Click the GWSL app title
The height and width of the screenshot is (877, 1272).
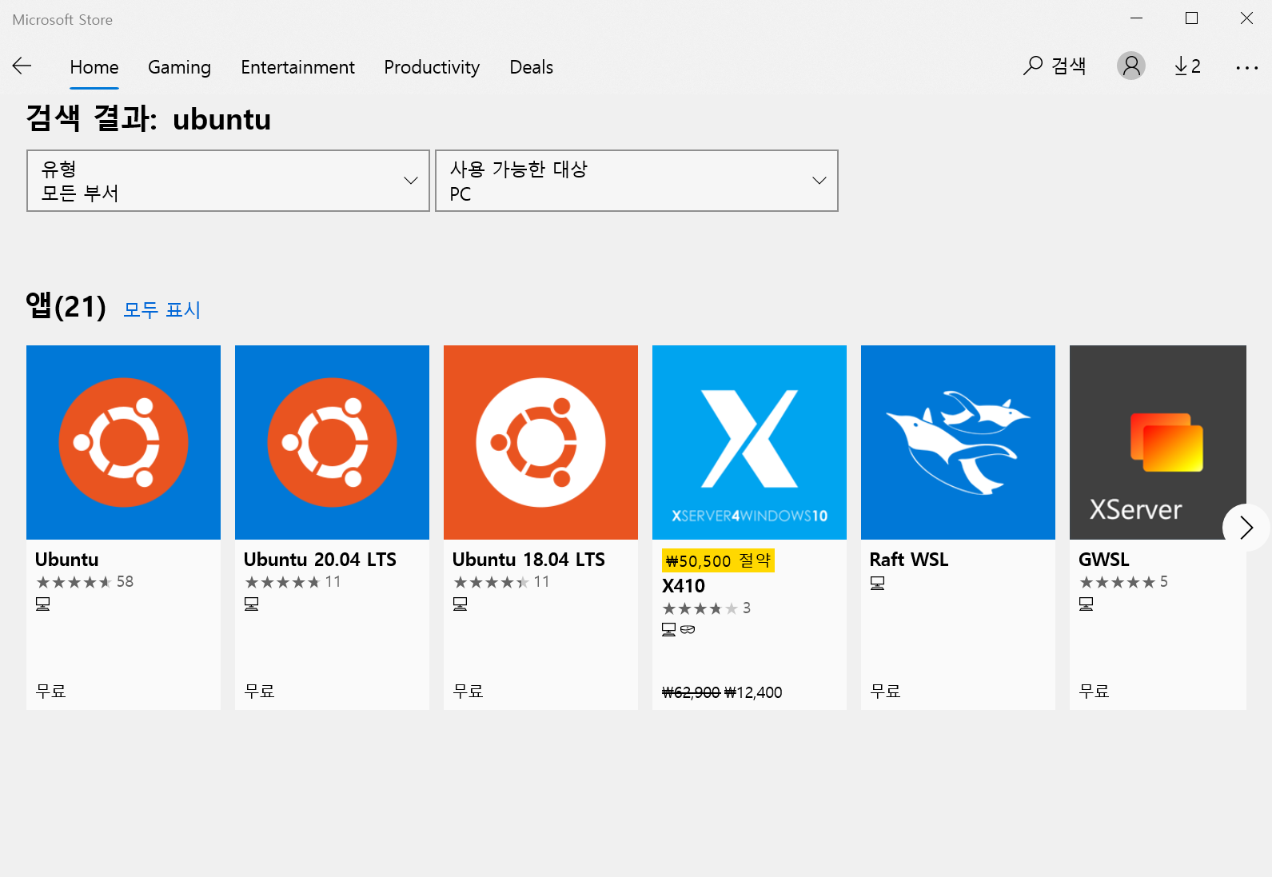coord(1104,560)
